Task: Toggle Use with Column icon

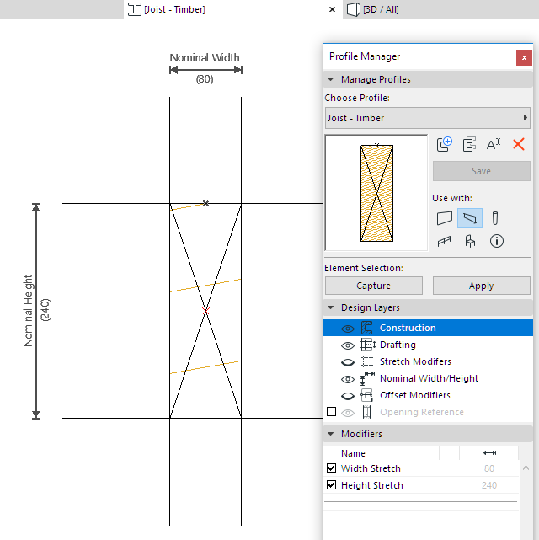Action: (495, 218)
